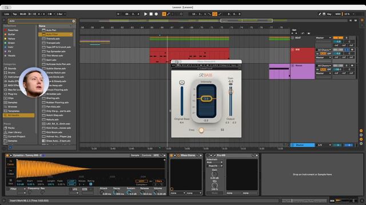Toggle the metronome in the transport bar

pyautogui.click(x=50, y=14)
